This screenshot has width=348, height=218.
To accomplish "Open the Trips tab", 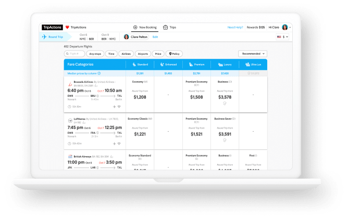I will coord(169,27).
